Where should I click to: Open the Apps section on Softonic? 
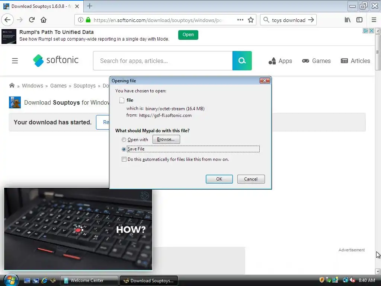coord(281,61)
